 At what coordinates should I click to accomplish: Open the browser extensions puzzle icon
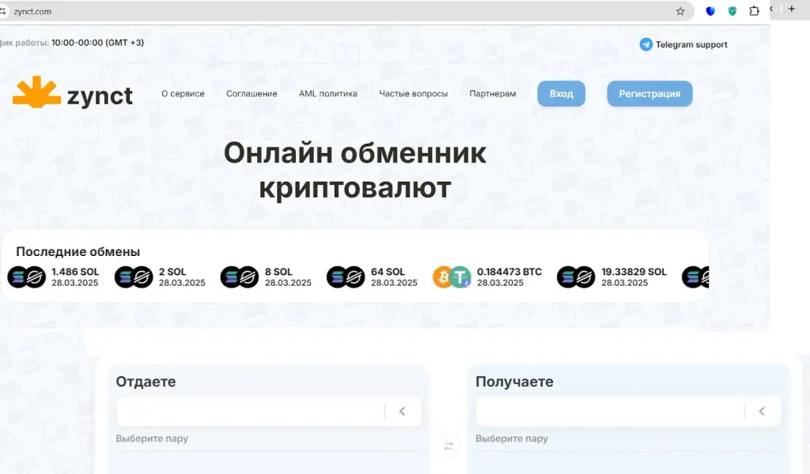[754, 11]
